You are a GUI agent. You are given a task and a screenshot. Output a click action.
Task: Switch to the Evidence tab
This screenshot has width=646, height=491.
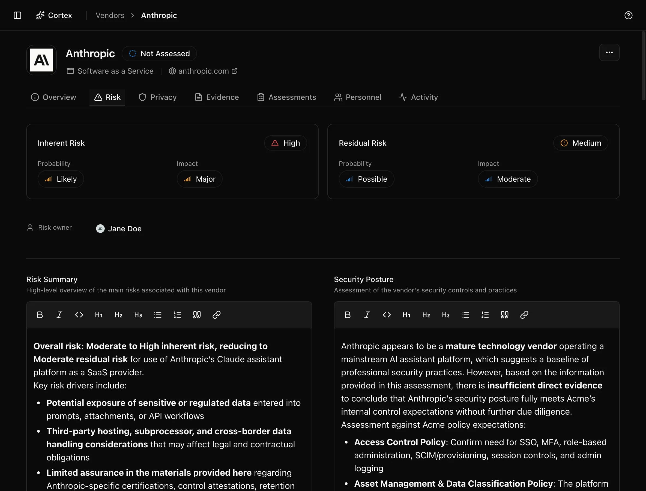point(217,97)
